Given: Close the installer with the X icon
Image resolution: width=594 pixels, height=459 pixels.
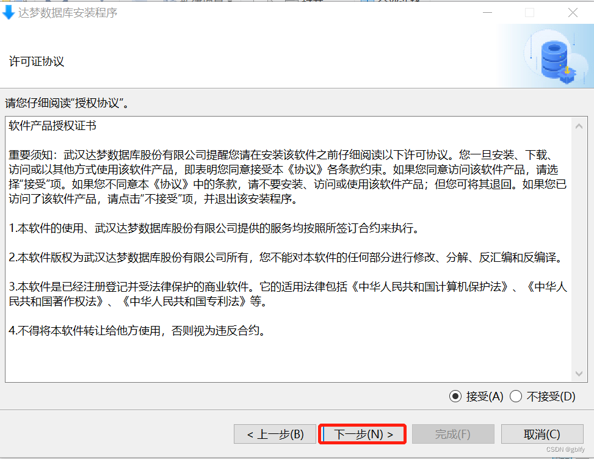Looking at the screenshot, I should coord(573,12).
